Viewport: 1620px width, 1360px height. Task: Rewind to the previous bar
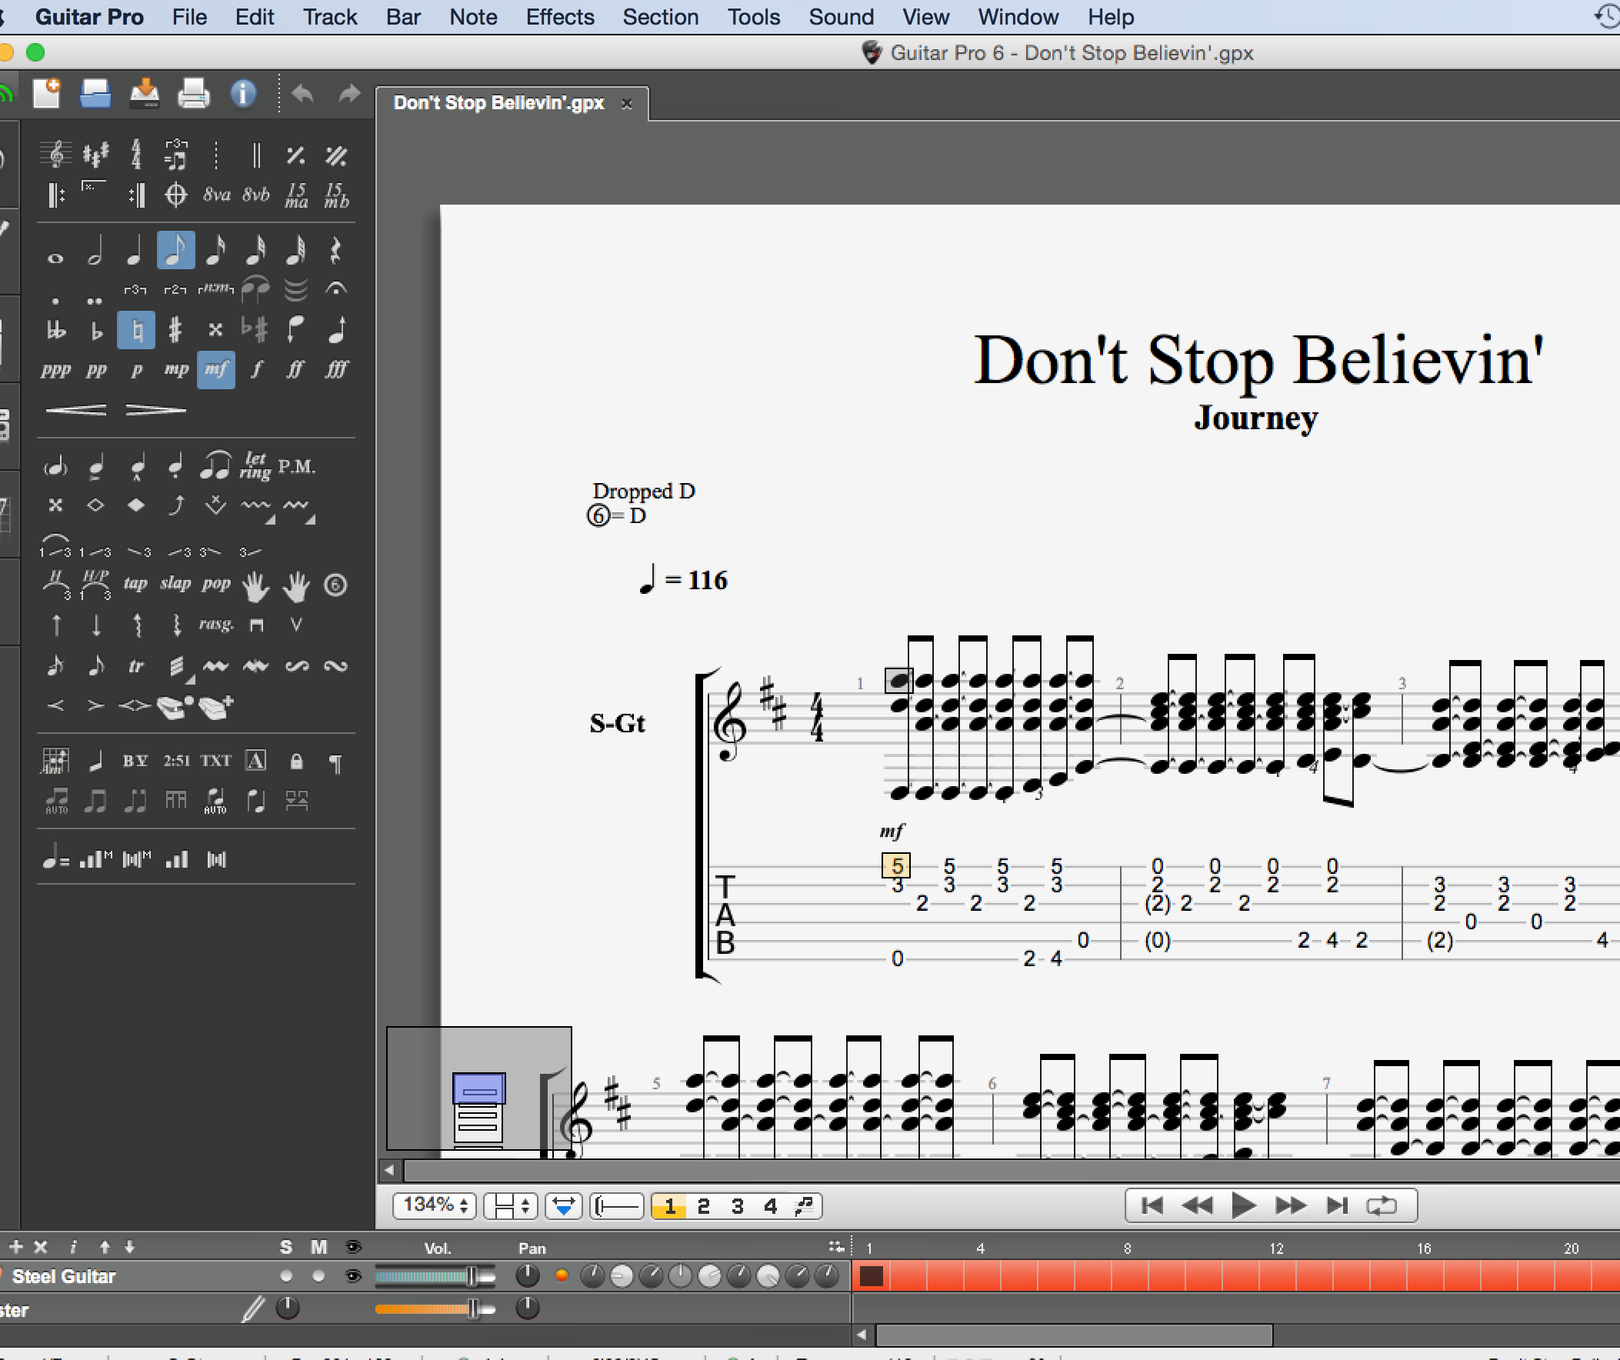coord(1196,1205)
